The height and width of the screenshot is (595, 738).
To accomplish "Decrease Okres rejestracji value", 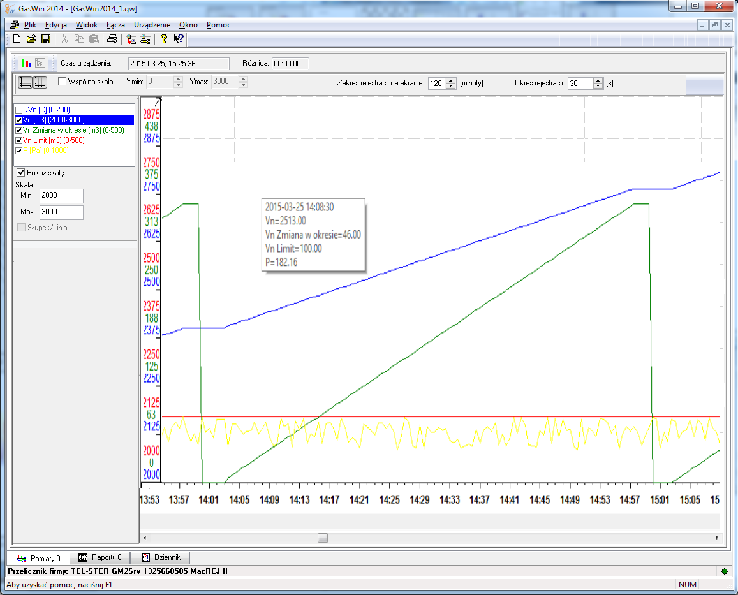I will tap(598, 86).
